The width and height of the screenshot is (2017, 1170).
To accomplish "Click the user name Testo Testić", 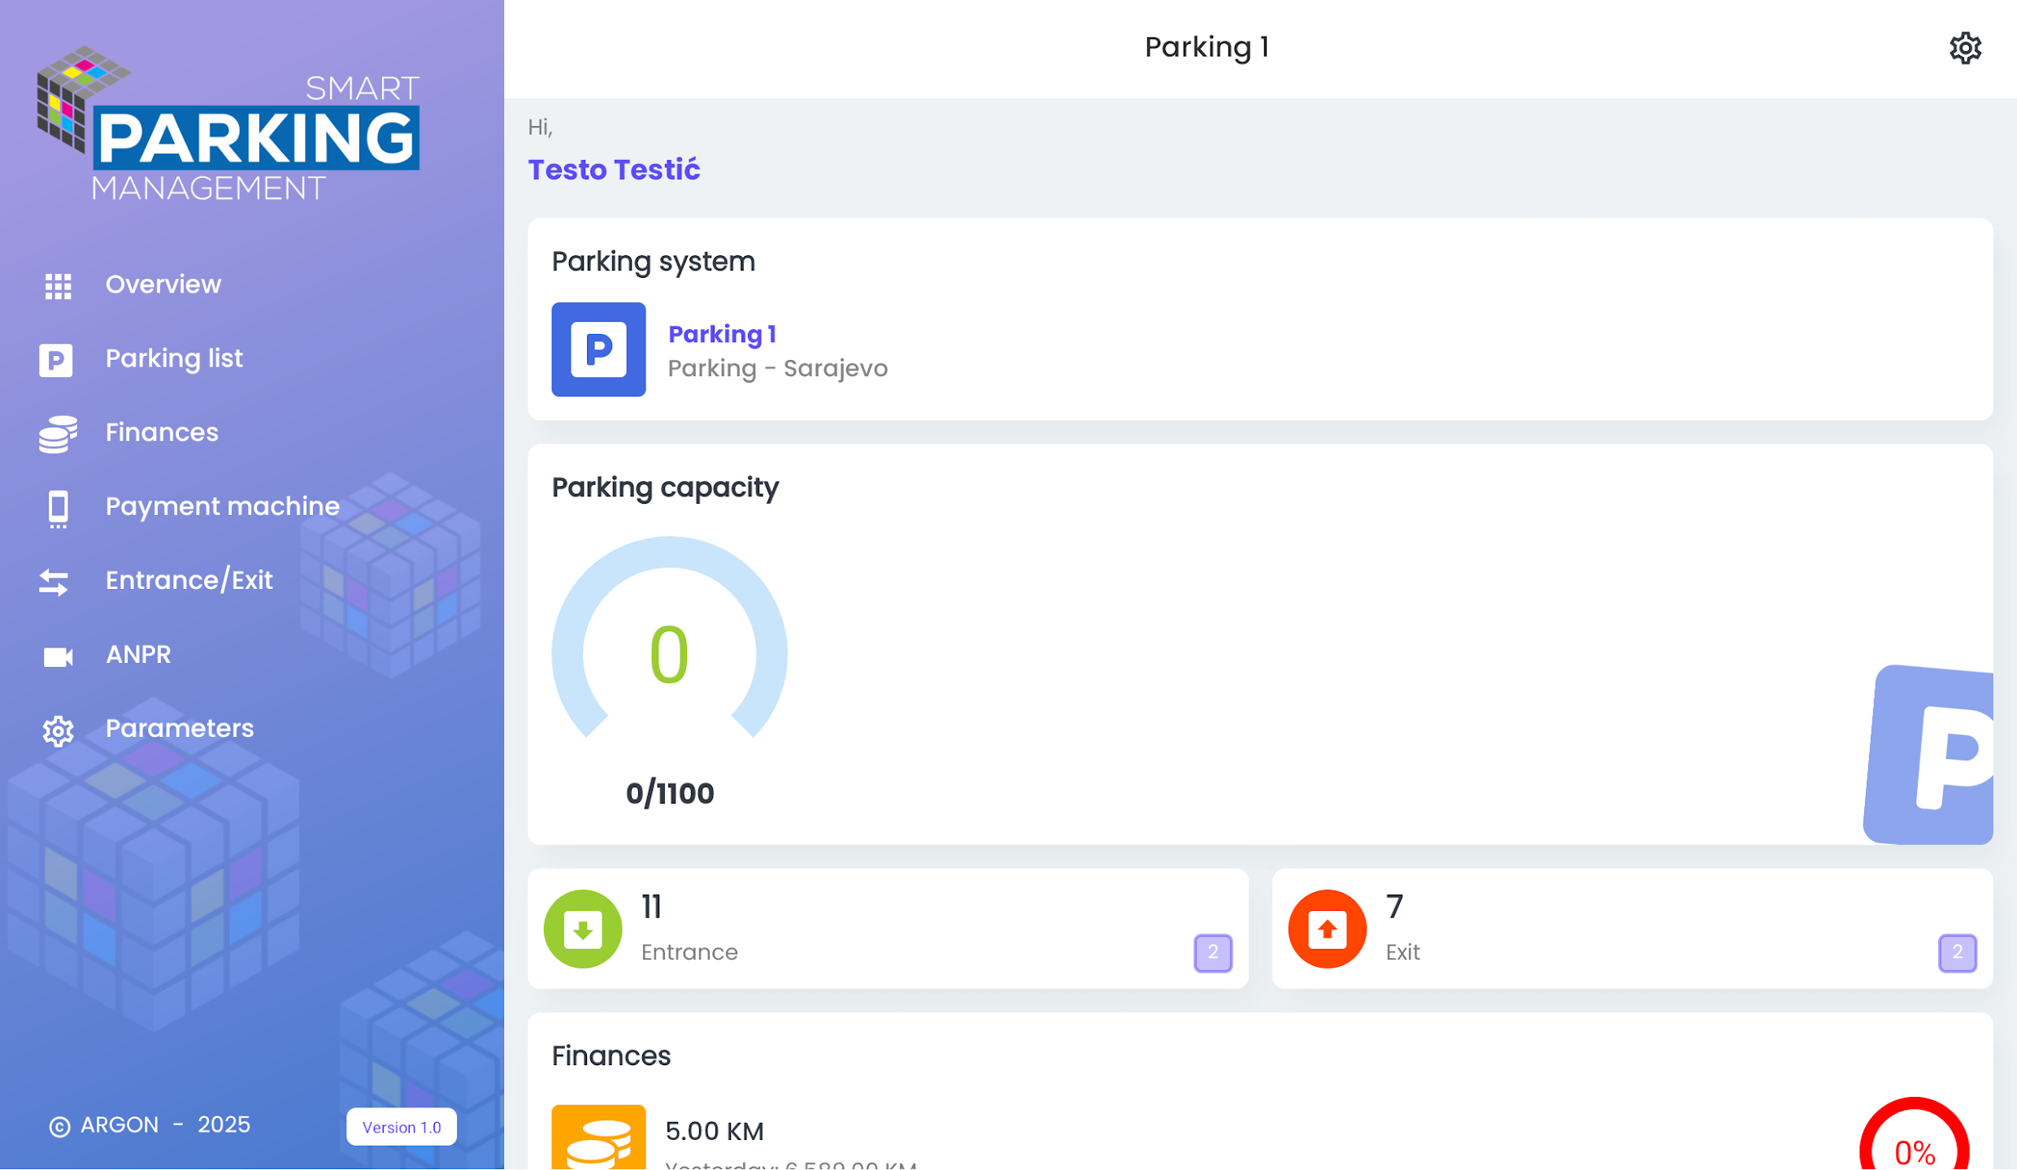I will (614, 169).
